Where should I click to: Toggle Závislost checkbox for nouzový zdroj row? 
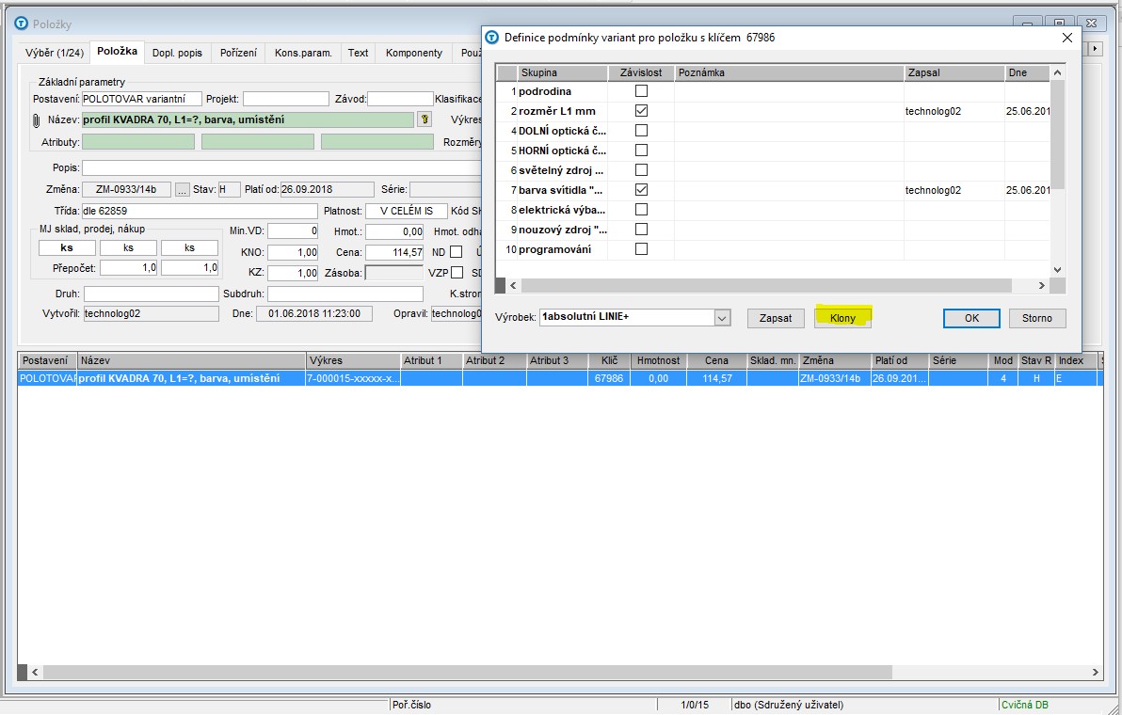tap(641, 230)
